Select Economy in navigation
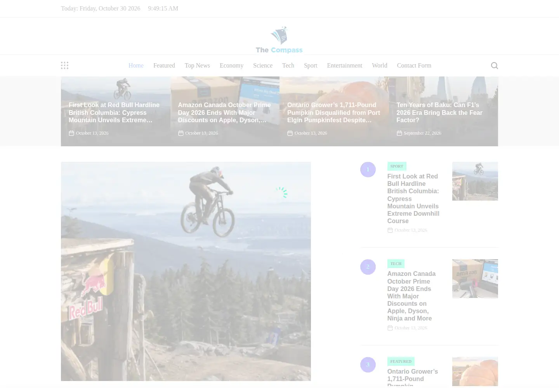Image resolution: width=559 pixels, height=388 pixels. [x=231, y=66]
